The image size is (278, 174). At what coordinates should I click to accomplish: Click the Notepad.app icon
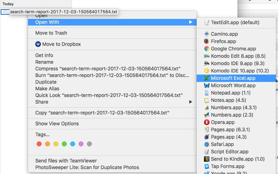click(x=206, y=93)
